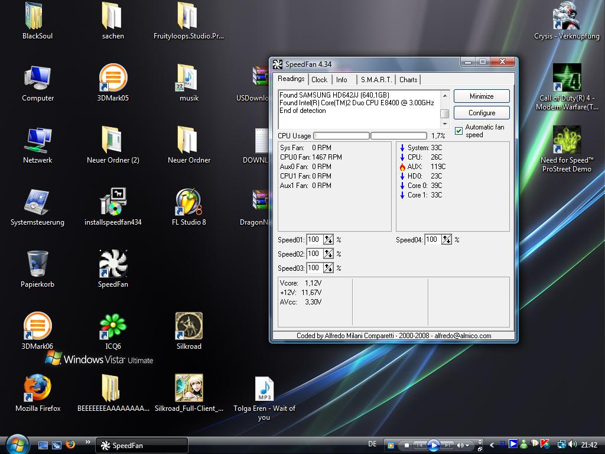Screen dimensions: 605x454
Task: Click the Speed04 value field
Action: coord(432,239)
